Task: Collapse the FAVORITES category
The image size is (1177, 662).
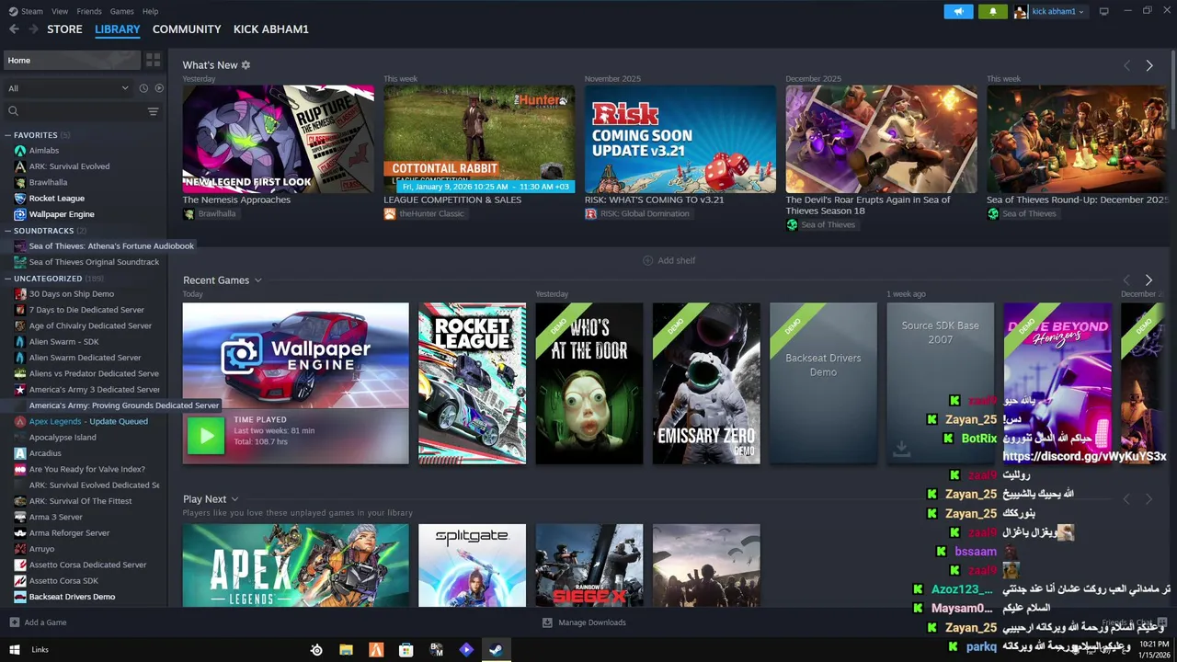Action: coord(8,135)
